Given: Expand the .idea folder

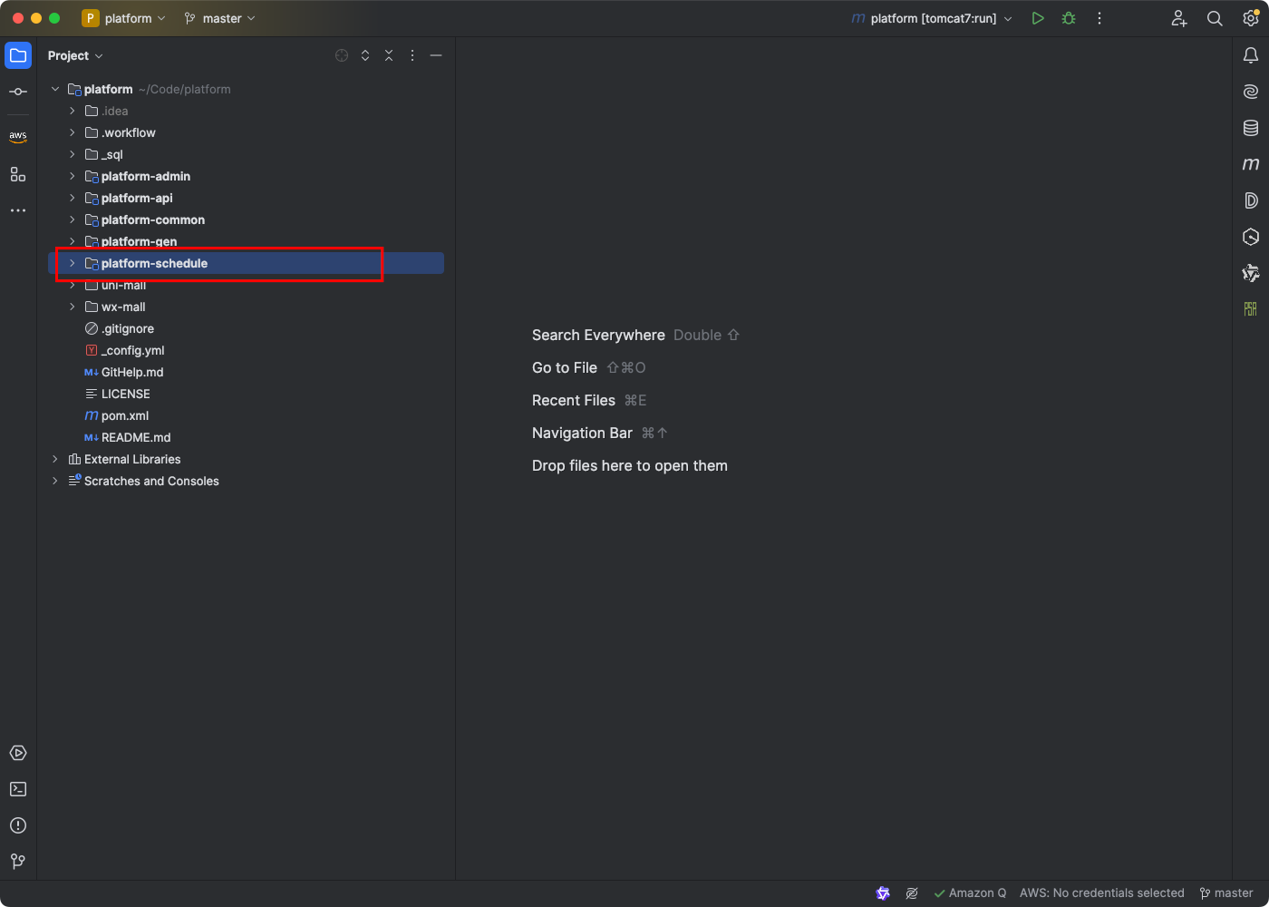Looking at the screenshot, I should pos(73,111).
